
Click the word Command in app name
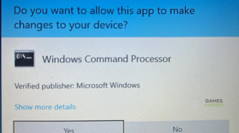click(x=106, y=59)
